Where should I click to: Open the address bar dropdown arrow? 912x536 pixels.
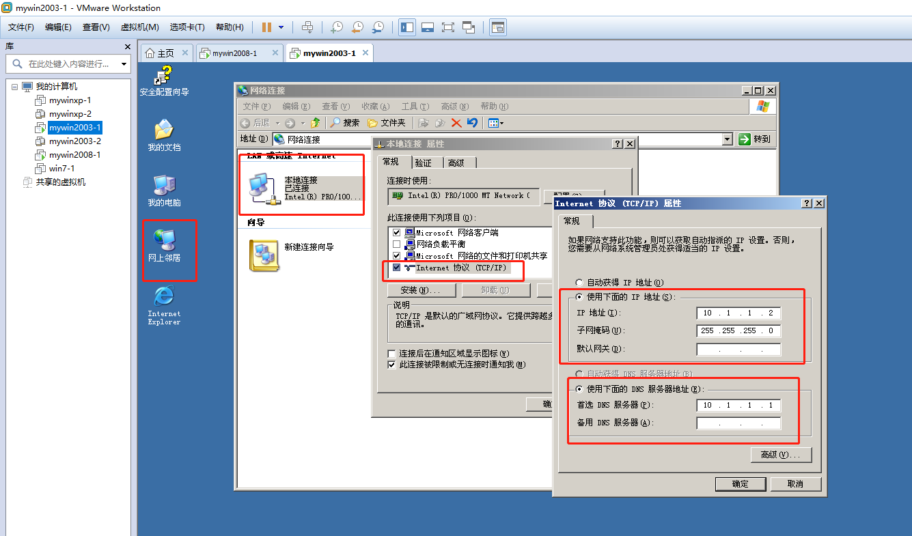click(727, 139)
